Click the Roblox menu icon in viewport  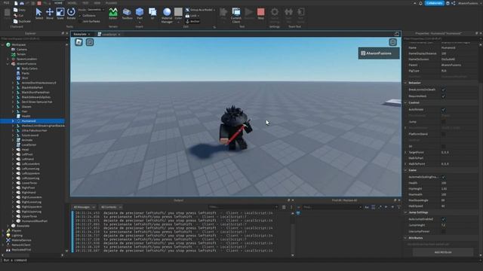pyautogui.click(x=78, y=42)
